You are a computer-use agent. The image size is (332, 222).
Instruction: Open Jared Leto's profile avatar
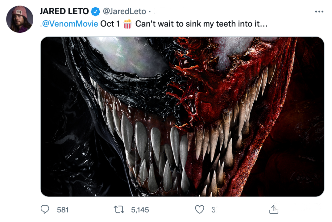[20, 19]
